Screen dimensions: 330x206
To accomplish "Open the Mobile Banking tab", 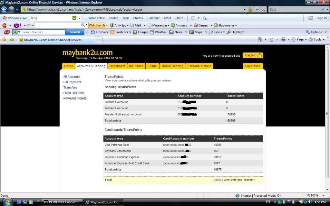I will (172, 66).
